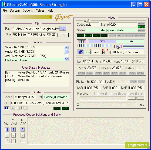Select audio stream 4 button
The width and height of the screenshot is (151, 150).
pyautogui.click(x=26, y=108)
